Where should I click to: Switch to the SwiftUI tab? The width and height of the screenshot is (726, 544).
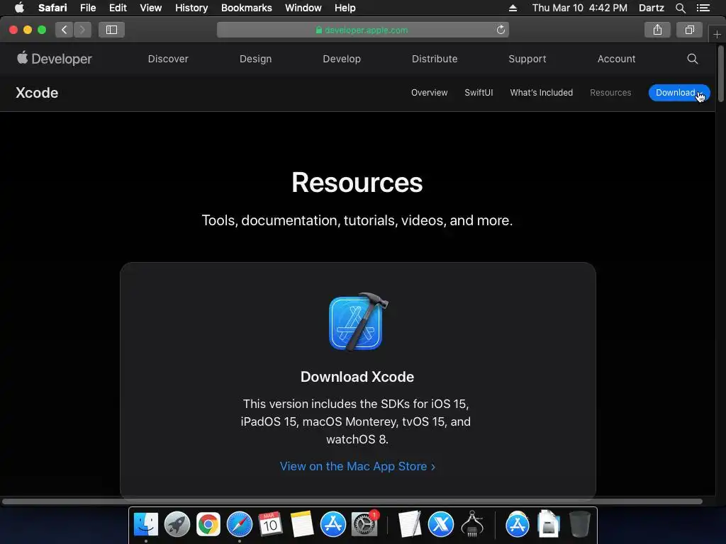coord(479,93)
